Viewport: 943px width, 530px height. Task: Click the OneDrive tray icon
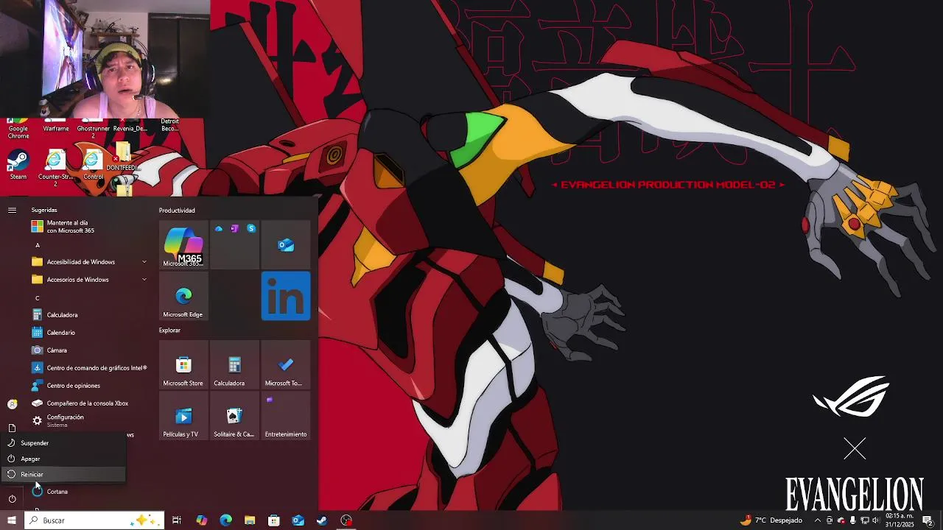pyautogui.click(x=841, y=520)
